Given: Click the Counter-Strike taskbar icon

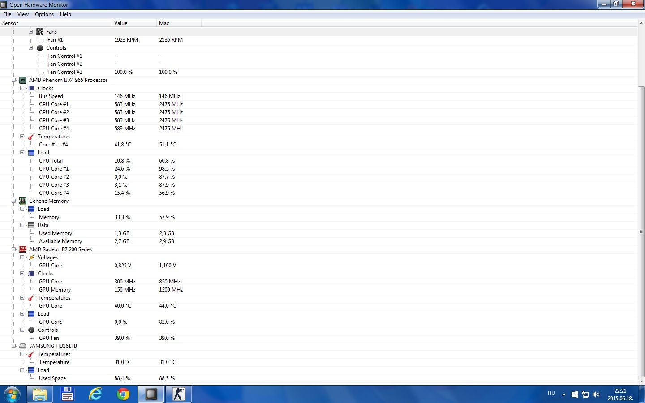Looking at the screenshot, I should pos(179,394).
